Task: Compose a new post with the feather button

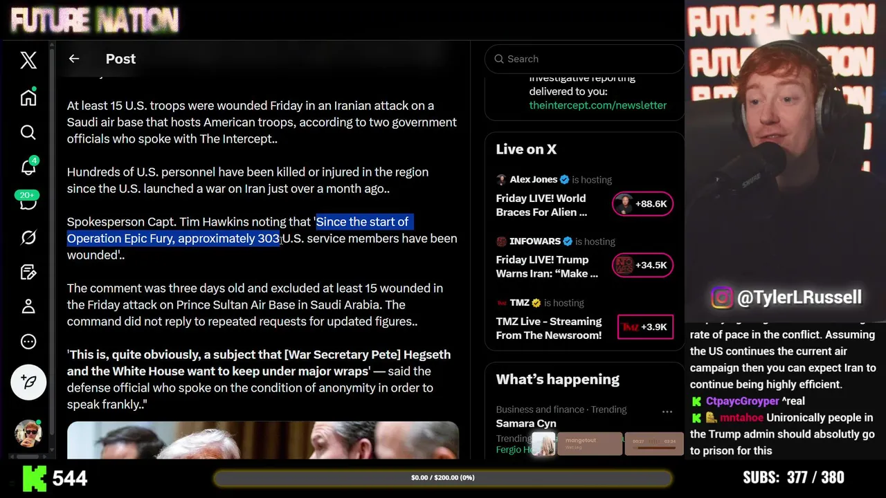Action: point(28,382)
